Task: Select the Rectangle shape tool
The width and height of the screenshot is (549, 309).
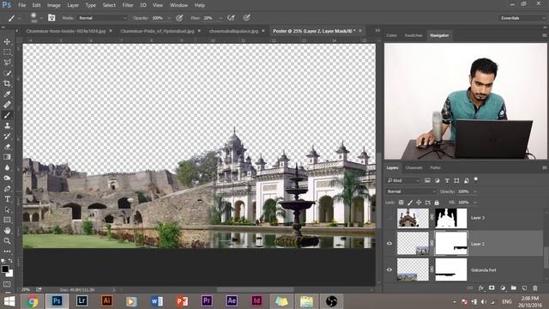Action: point(7,220)
